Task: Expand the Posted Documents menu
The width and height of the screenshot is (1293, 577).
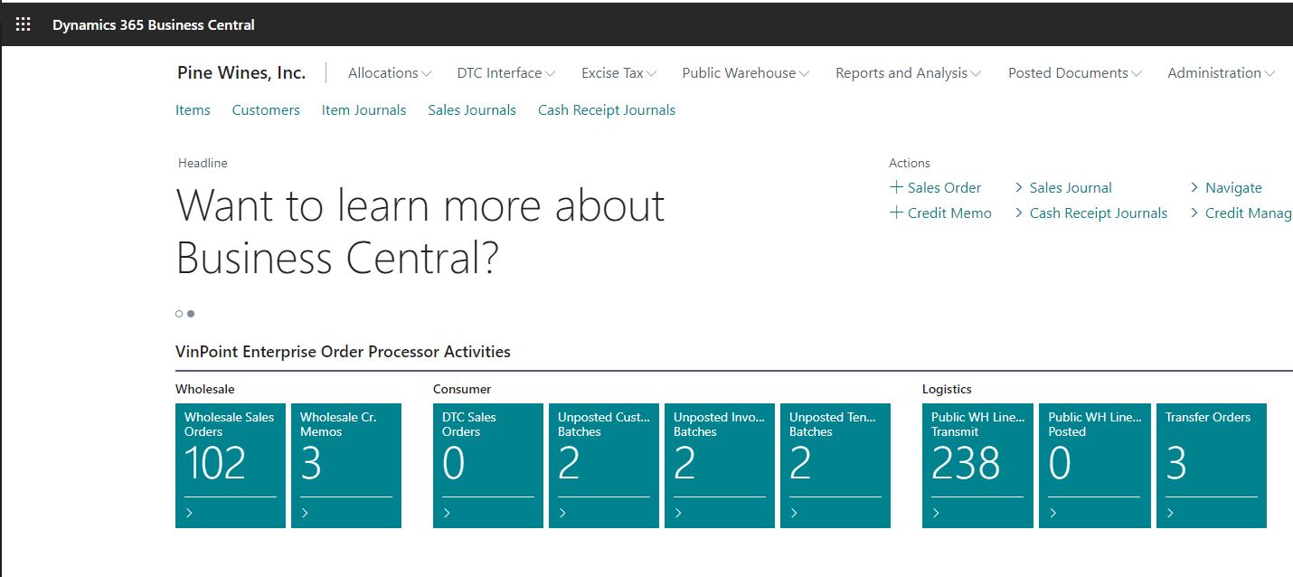Action: coord(1074,73)
